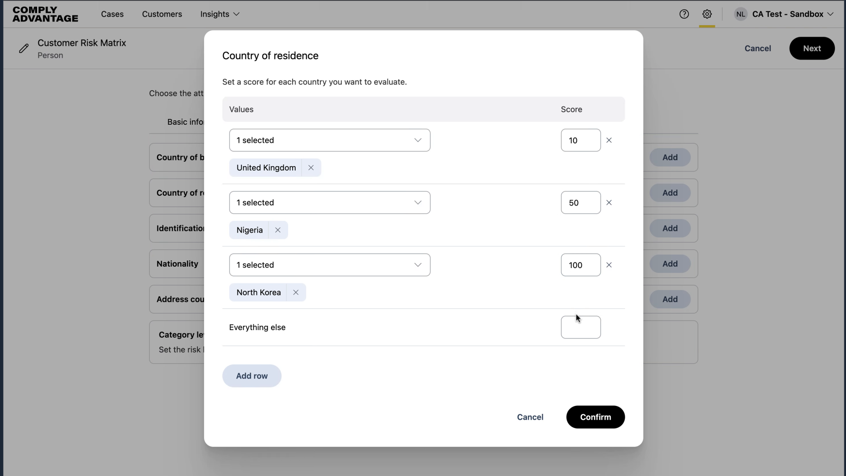Open the Customers page

coord(162,14)
